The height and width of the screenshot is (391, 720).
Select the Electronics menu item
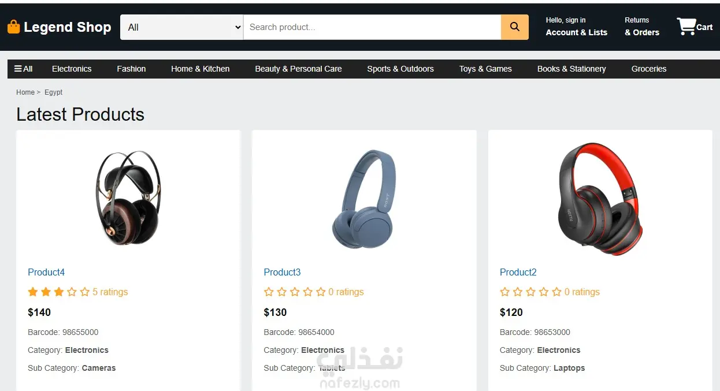coord(72,69)
